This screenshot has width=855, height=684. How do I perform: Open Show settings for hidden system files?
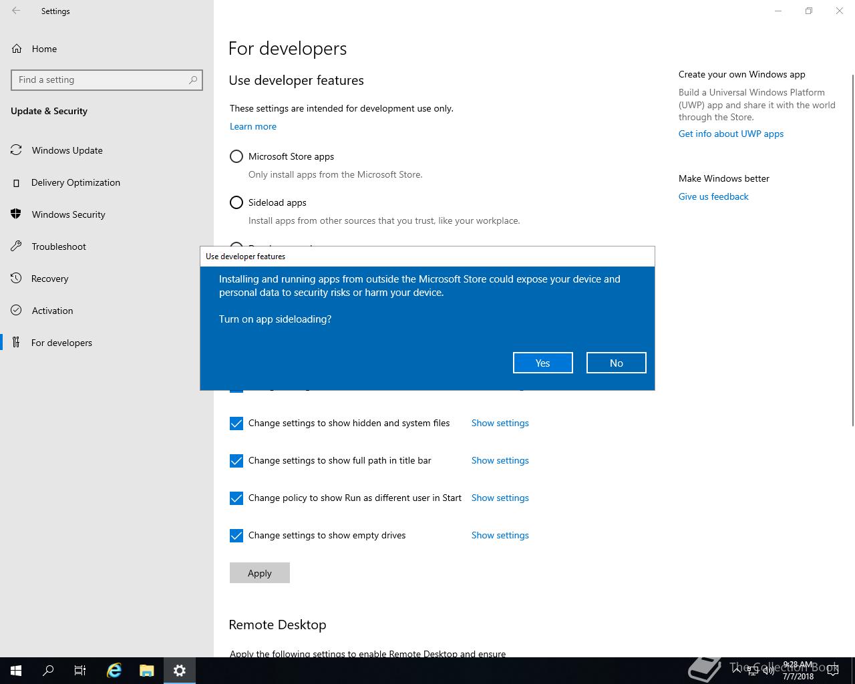500,423
